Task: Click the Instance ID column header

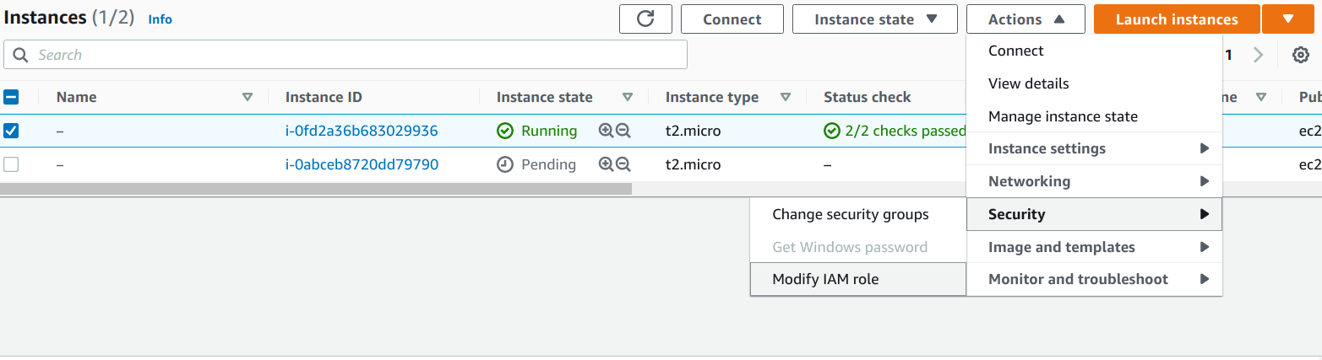Action: pos(324,97)
